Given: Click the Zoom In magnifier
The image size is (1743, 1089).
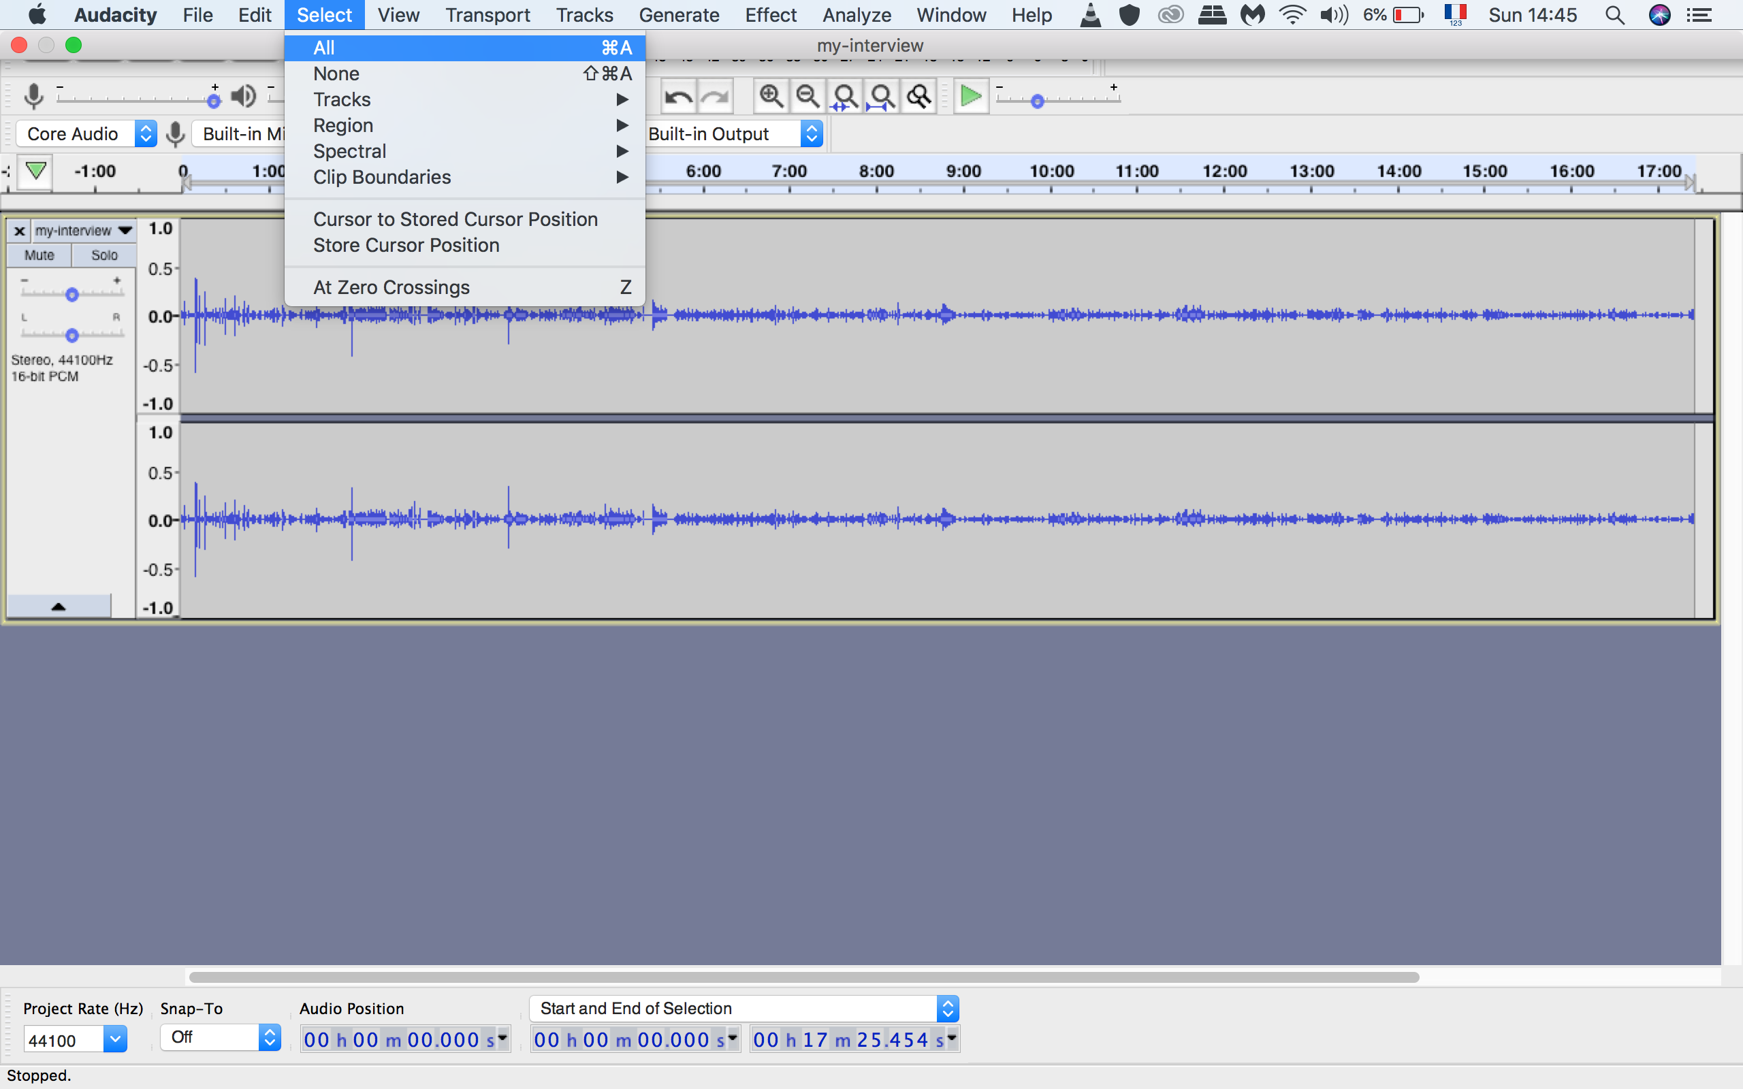Looking at the screenshot, I should 771,96.
